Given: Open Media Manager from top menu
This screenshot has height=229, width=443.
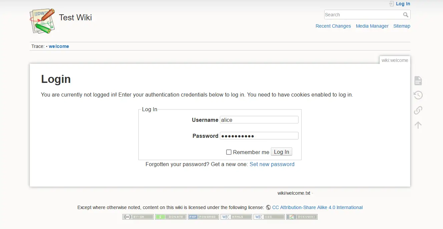Looking at the screenshot, I should (372, 26).
